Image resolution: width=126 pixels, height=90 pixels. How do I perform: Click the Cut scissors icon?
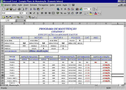31,9
